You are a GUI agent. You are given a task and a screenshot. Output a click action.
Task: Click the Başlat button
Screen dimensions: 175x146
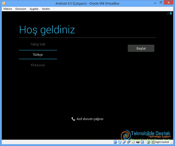coord(141,48)
